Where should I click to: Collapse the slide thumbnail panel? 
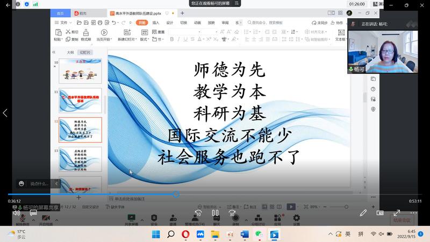(x=54, y=52)
